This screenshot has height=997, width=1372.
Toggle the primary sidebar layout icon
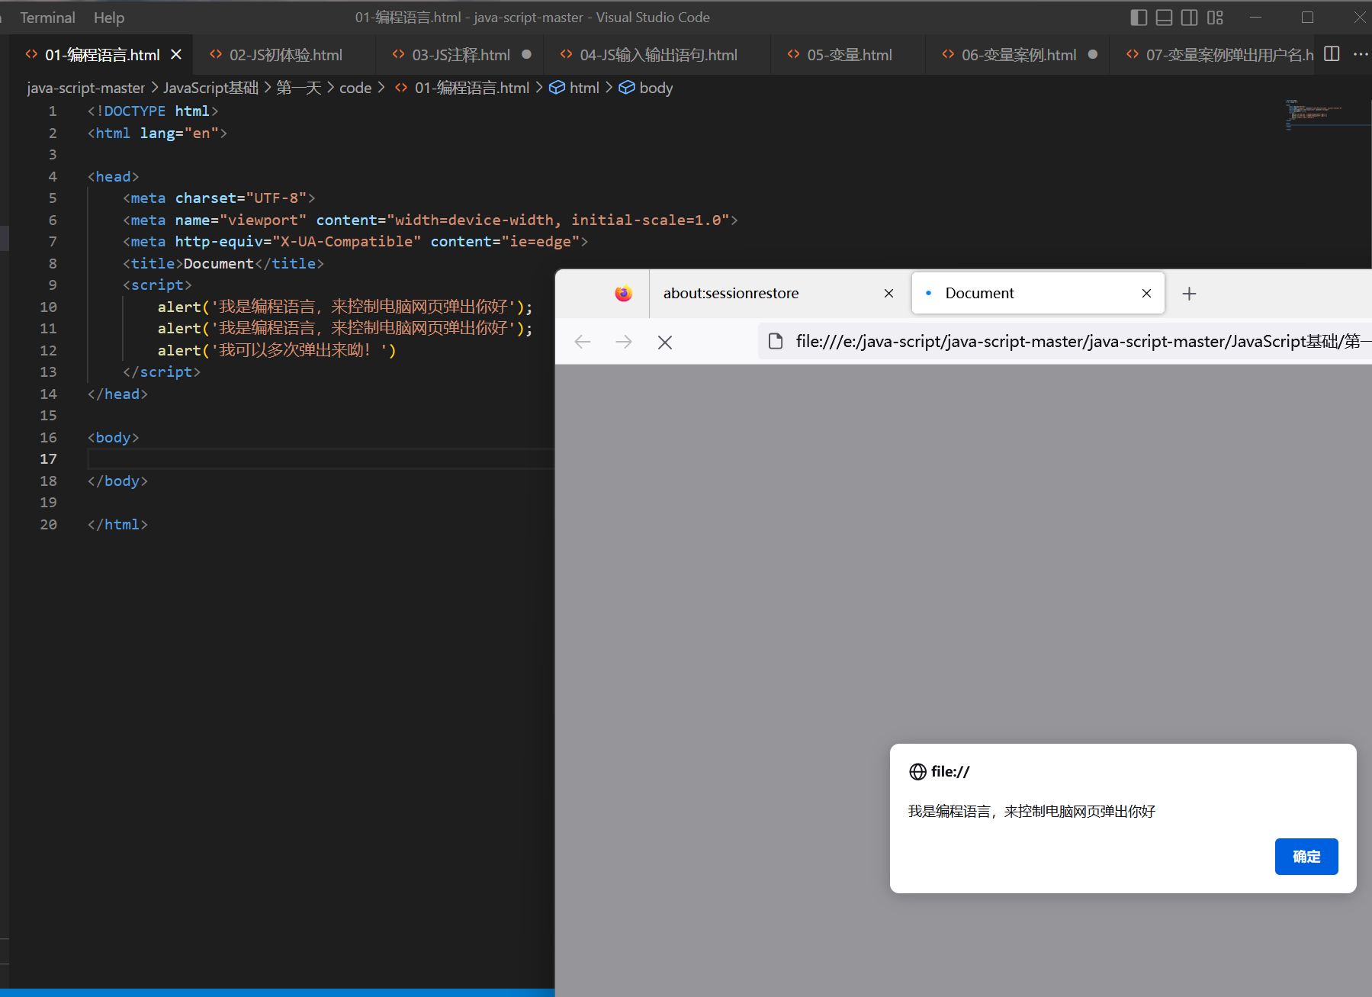point(1138,18)
